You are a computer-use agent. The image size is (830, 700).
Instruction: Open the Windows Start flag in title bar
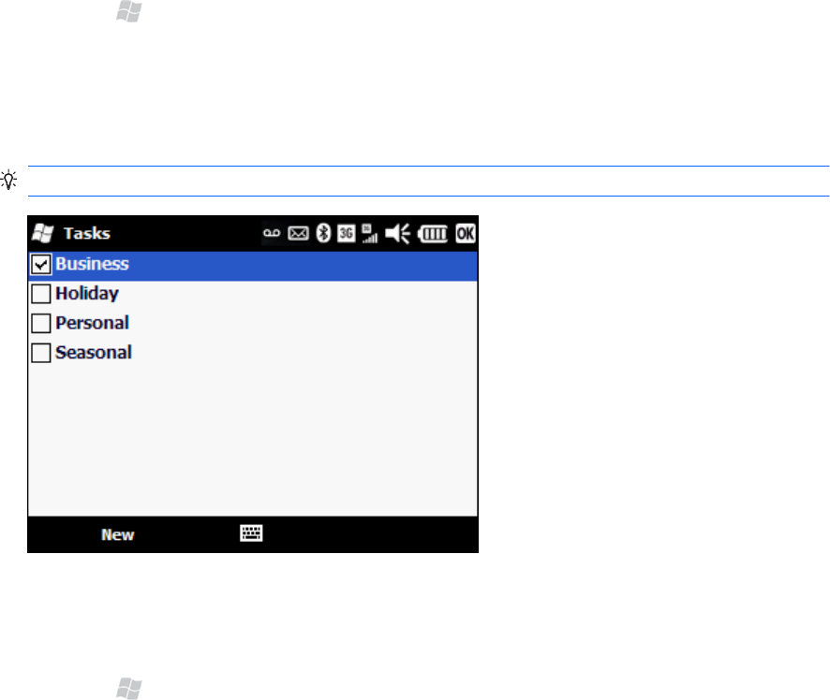coord(42,233)
